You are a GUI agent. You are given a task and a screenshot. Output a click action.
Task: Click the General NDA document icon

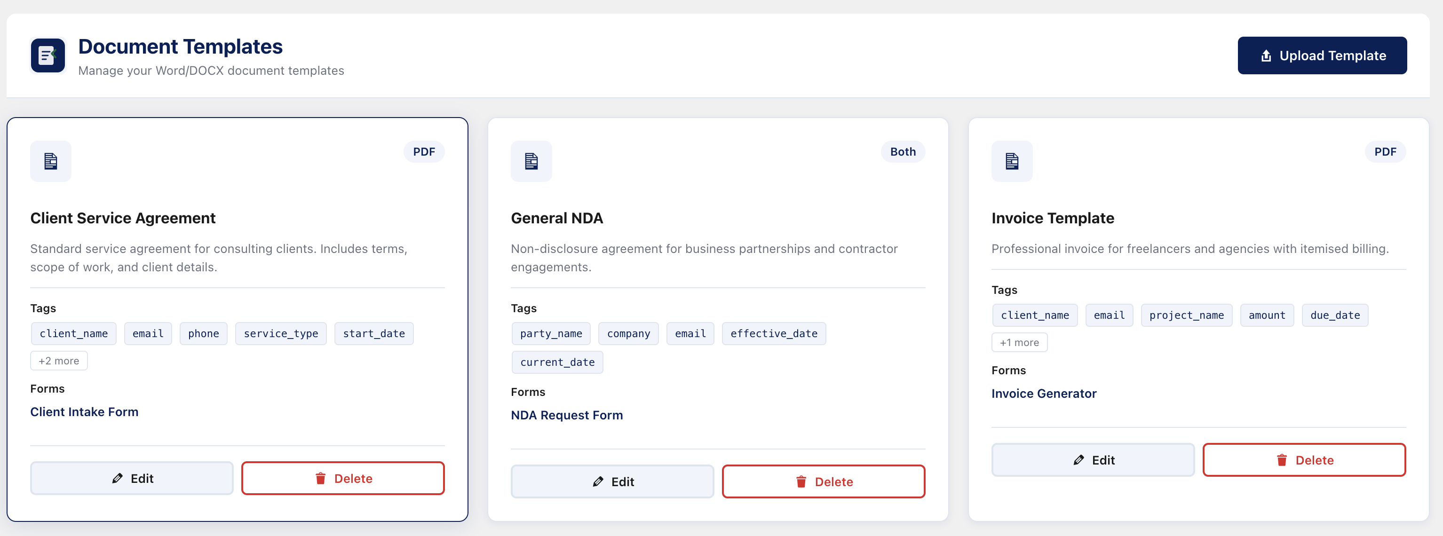click(x=531, y=161)
